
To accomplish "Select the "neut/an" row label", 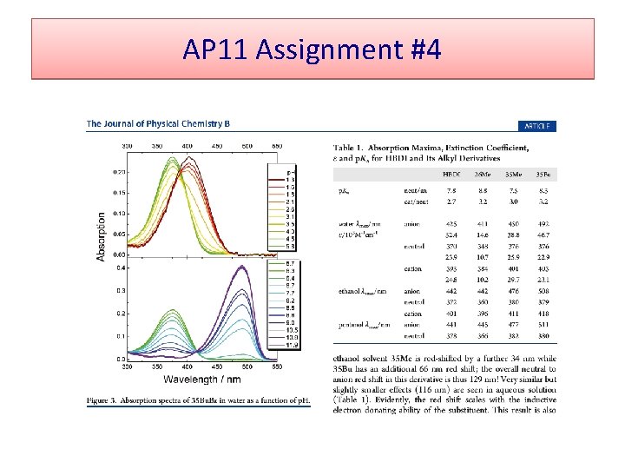I will tap(415, 190).
